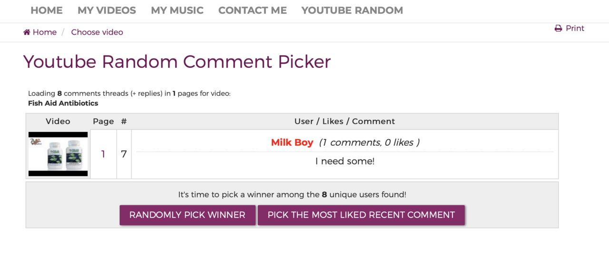Go to MY VIDEOS in navigation
Viewport: 609px width, 254px height.
[107, 10]
